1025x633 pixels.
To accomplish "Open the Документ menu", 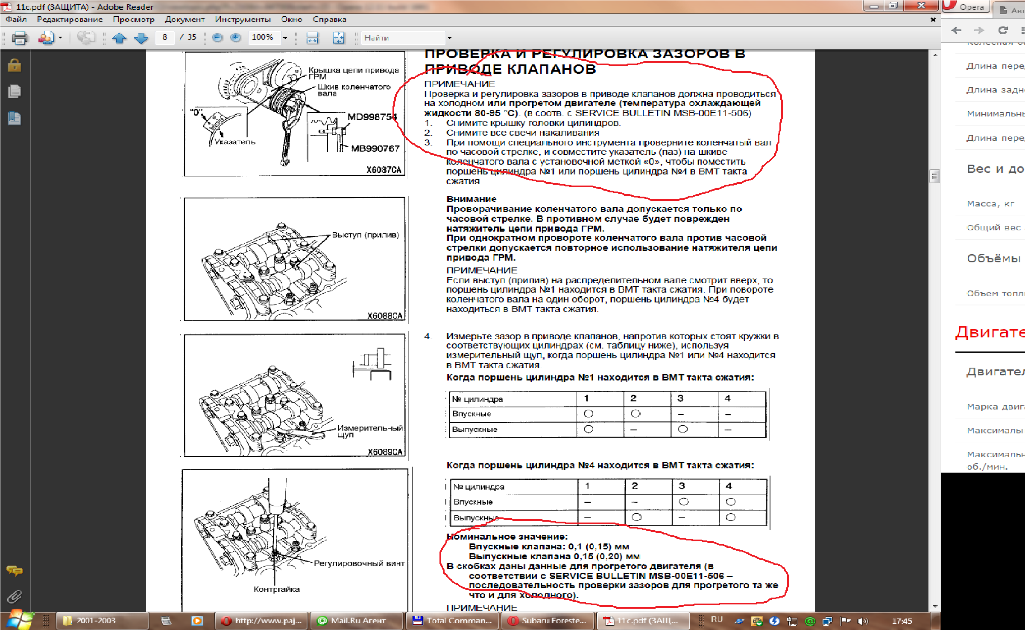I will (184, 19).
